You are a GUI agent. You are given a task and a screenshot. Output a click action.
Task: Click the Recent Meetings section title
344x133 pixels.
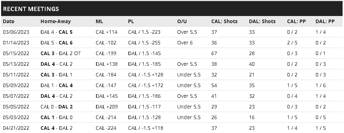point(31,9)
